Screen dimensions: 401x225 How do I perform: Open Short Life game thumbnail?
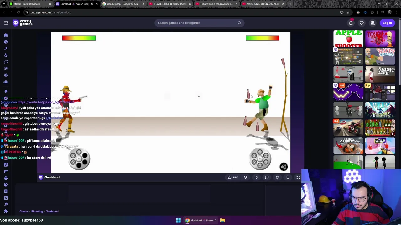pyautogui.click(x=380, y=74)
